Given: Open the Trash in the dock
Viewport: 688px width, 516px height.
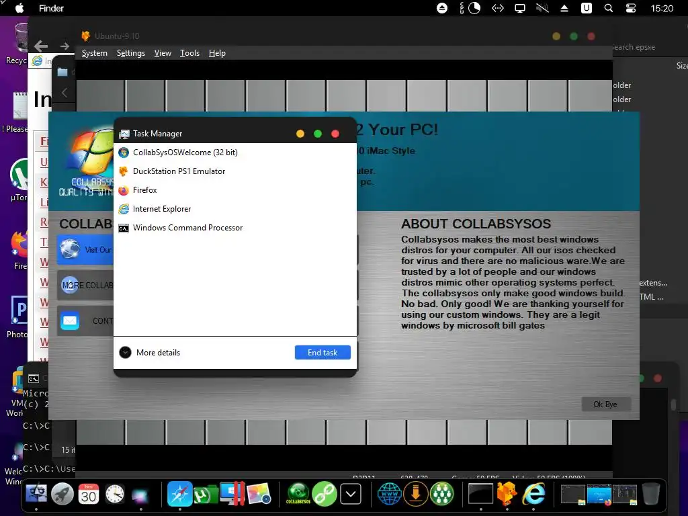Looking at the screenshot, I should [651, 494].
